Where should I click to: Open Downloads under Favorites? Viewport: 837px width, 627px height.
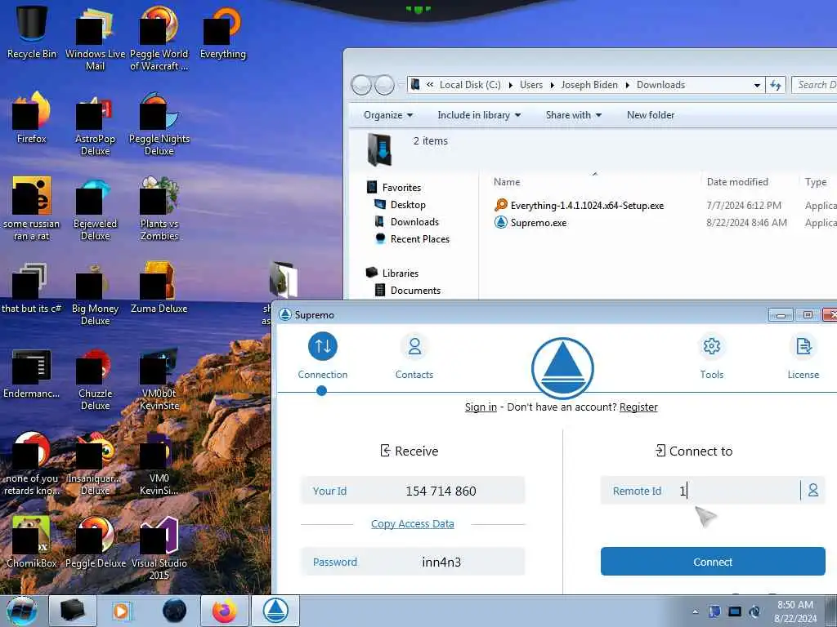pos(414,222)
